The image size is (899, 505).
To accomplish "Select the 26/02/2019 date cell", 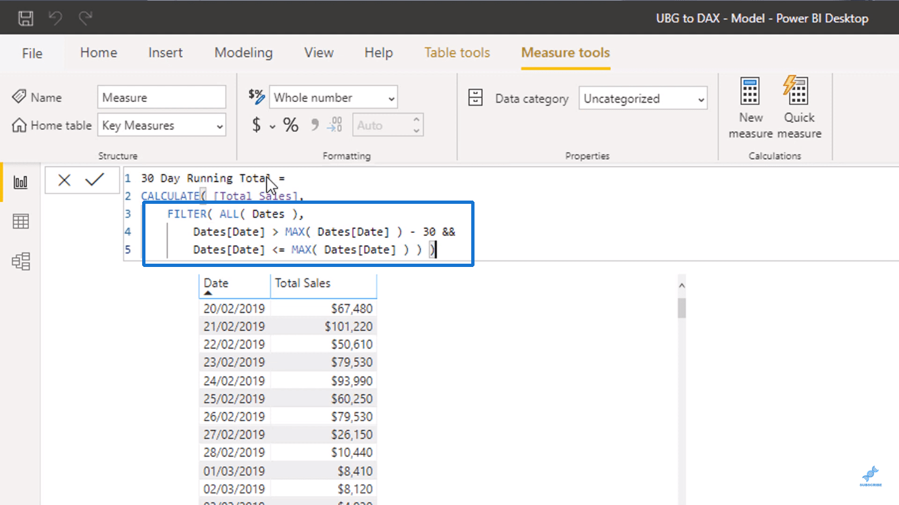I will 234,417.
